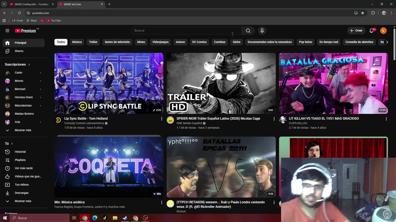The height and width of the screenshot is (222, 396).
Task: Open the browser tab search dropdown
Action: (x=4, y=4)
